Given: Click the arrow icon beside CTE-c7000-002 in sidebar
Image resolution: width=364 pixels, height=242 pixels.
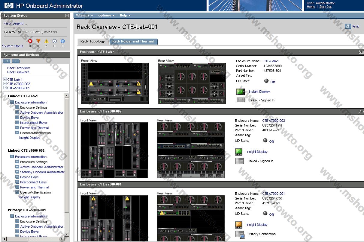Looking at the screenshot, I should pyautogui.click(x=5, y=84).
